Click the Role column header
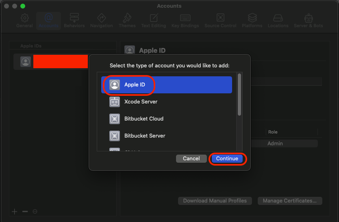This screenshot has width=339, height=222. pos(273,132)
